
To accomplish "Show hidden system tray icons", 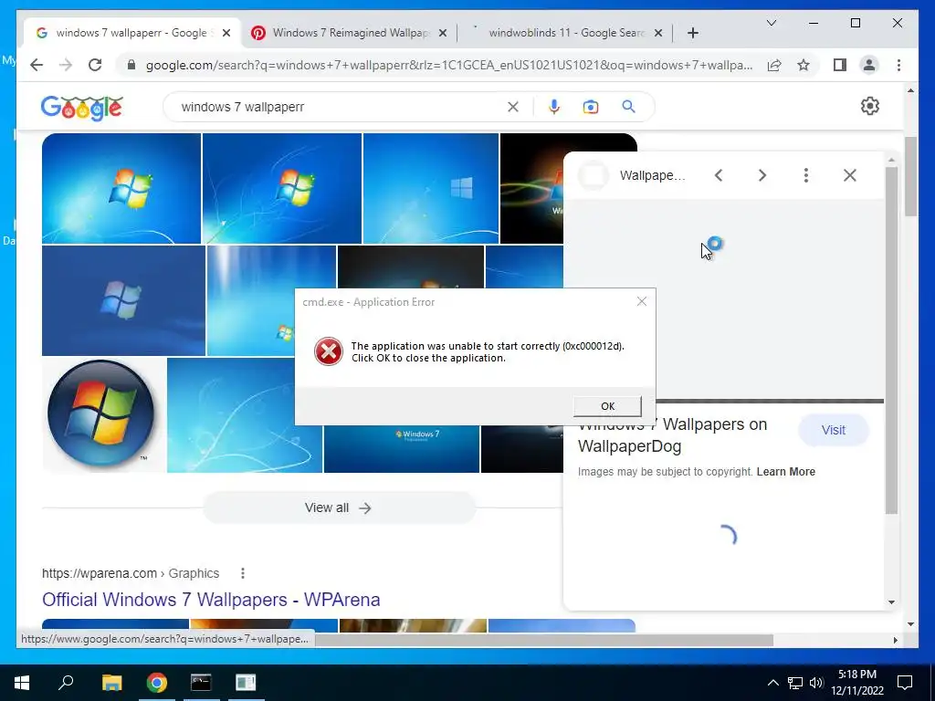I will pyautogui.click(x=772, y=683).
